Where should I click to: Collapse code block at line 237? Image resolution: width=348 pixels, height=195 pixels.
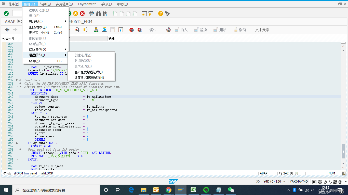(17, 80)
